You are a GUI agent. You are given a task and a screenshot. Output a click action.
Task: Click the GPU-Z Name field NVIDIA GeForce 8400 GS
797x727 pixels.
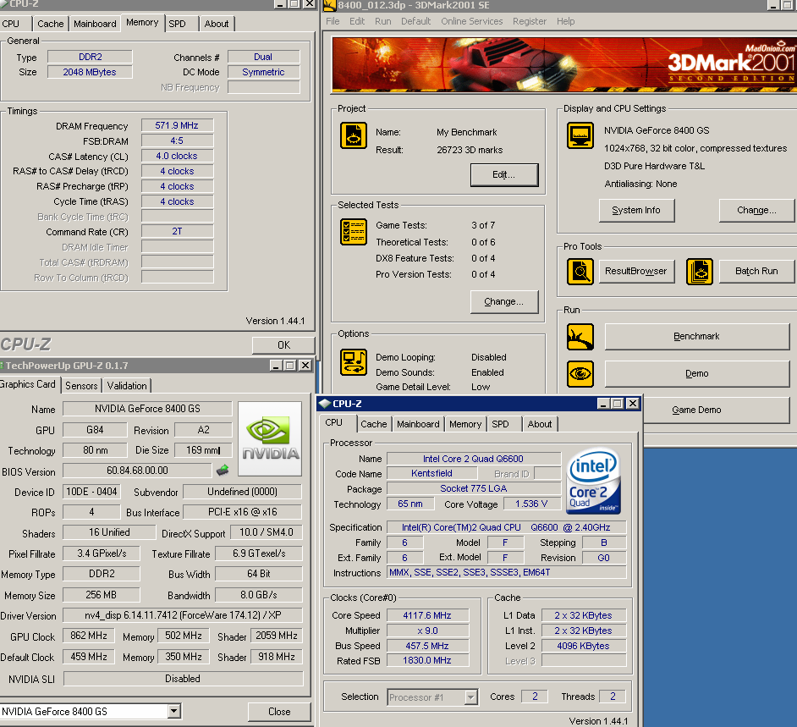(x=147, y=409)
